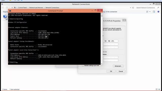Check Validate settings upon exit
Viewport: 162px width, 91px height.
coord(83,65)
